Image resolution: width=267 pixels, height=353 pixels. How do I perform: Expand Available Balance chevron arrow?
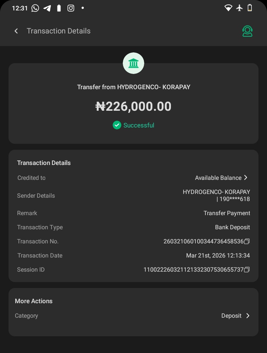point(246,178)
